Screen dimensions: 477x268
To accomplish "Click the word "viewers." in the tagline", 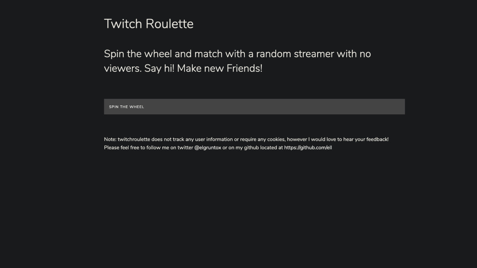I will 123,68.
